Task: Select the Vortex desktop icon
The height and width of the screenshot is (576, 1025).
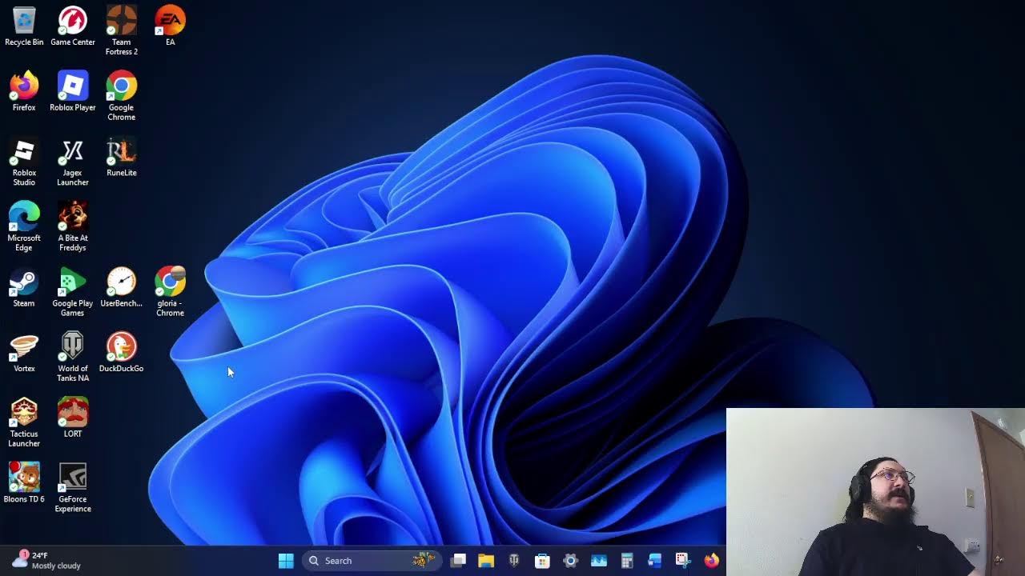Action: 24,354
